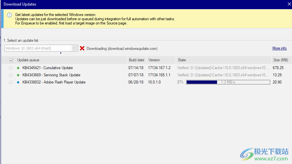Sort by the Build date column header

(x=137, y=60)
